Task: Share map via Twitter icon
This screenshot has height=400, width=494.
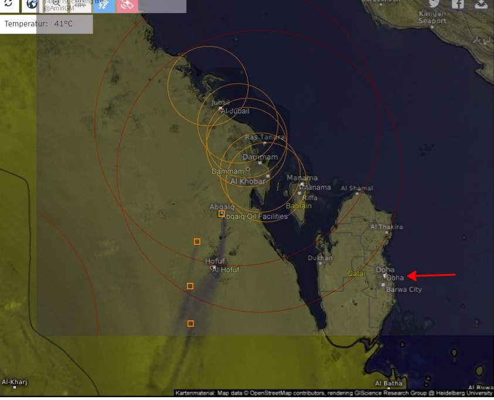Action: pos(434,4)
